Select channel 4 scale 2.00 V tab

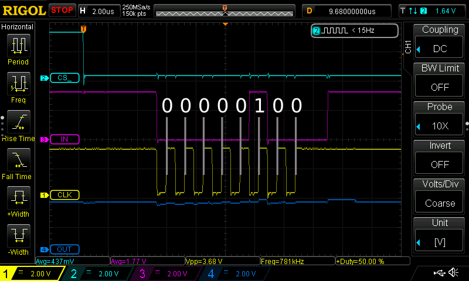tap(235, 273)
